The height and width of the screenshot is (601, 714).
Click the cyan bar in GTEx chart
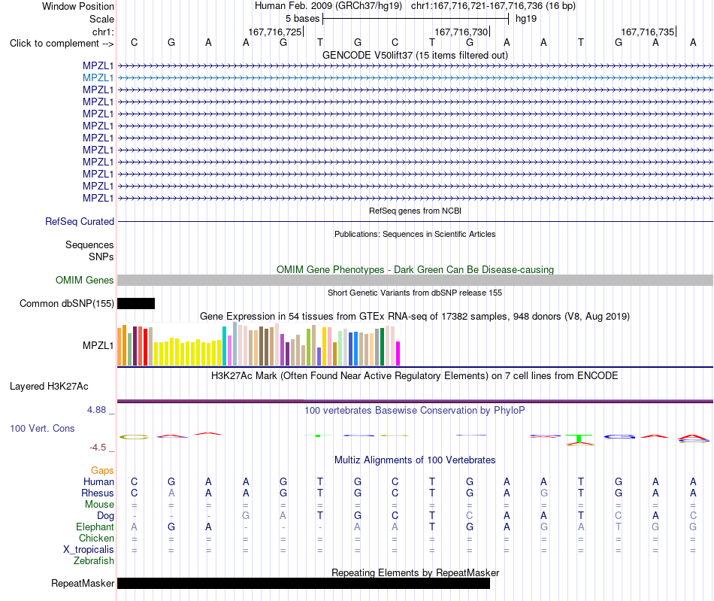pyautogui.click(x=224, y=346)
